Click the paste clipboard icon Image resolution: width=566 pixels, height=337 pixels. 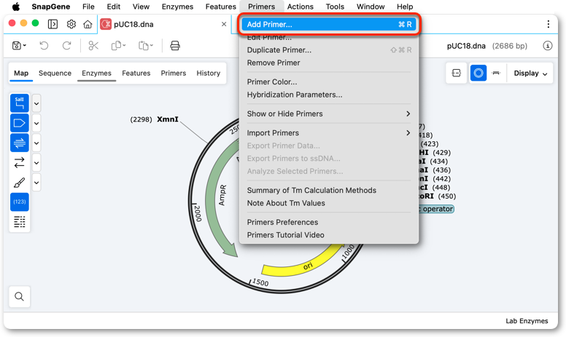[145, 46]
